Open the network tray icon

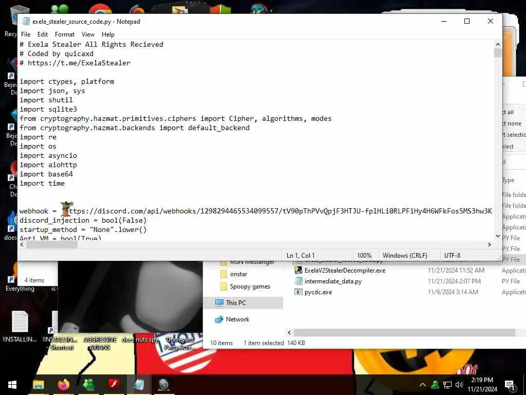pos(447,385)
